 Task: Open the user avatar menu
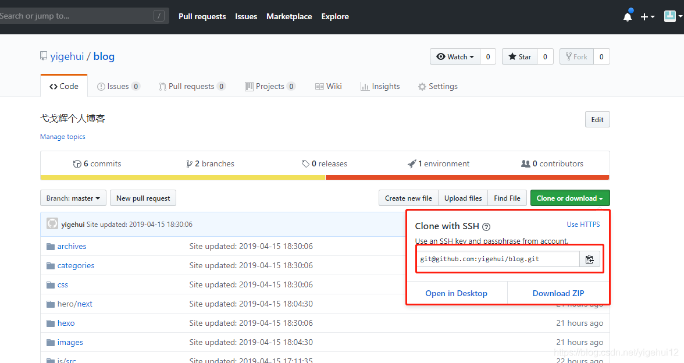click(672, 16)
